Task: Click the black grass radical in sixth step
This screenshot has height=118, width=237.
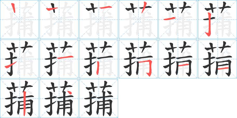Action: click(218, 7)
